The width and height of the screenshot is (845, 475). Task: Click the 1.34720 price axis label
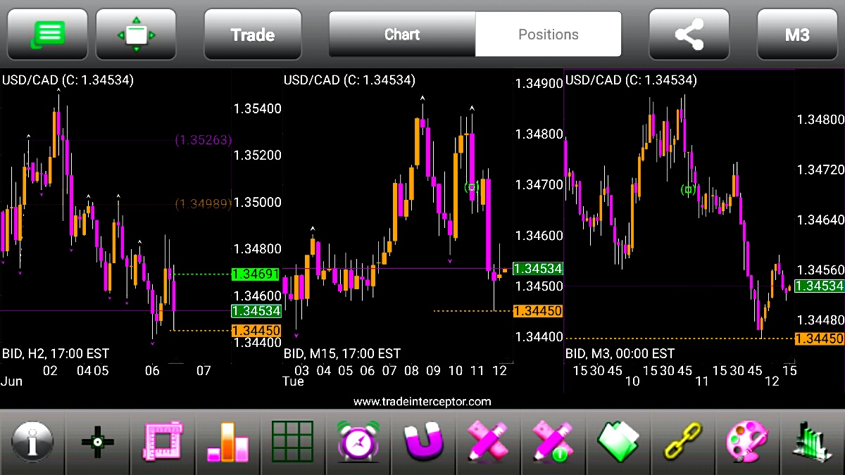coord(820,170)
